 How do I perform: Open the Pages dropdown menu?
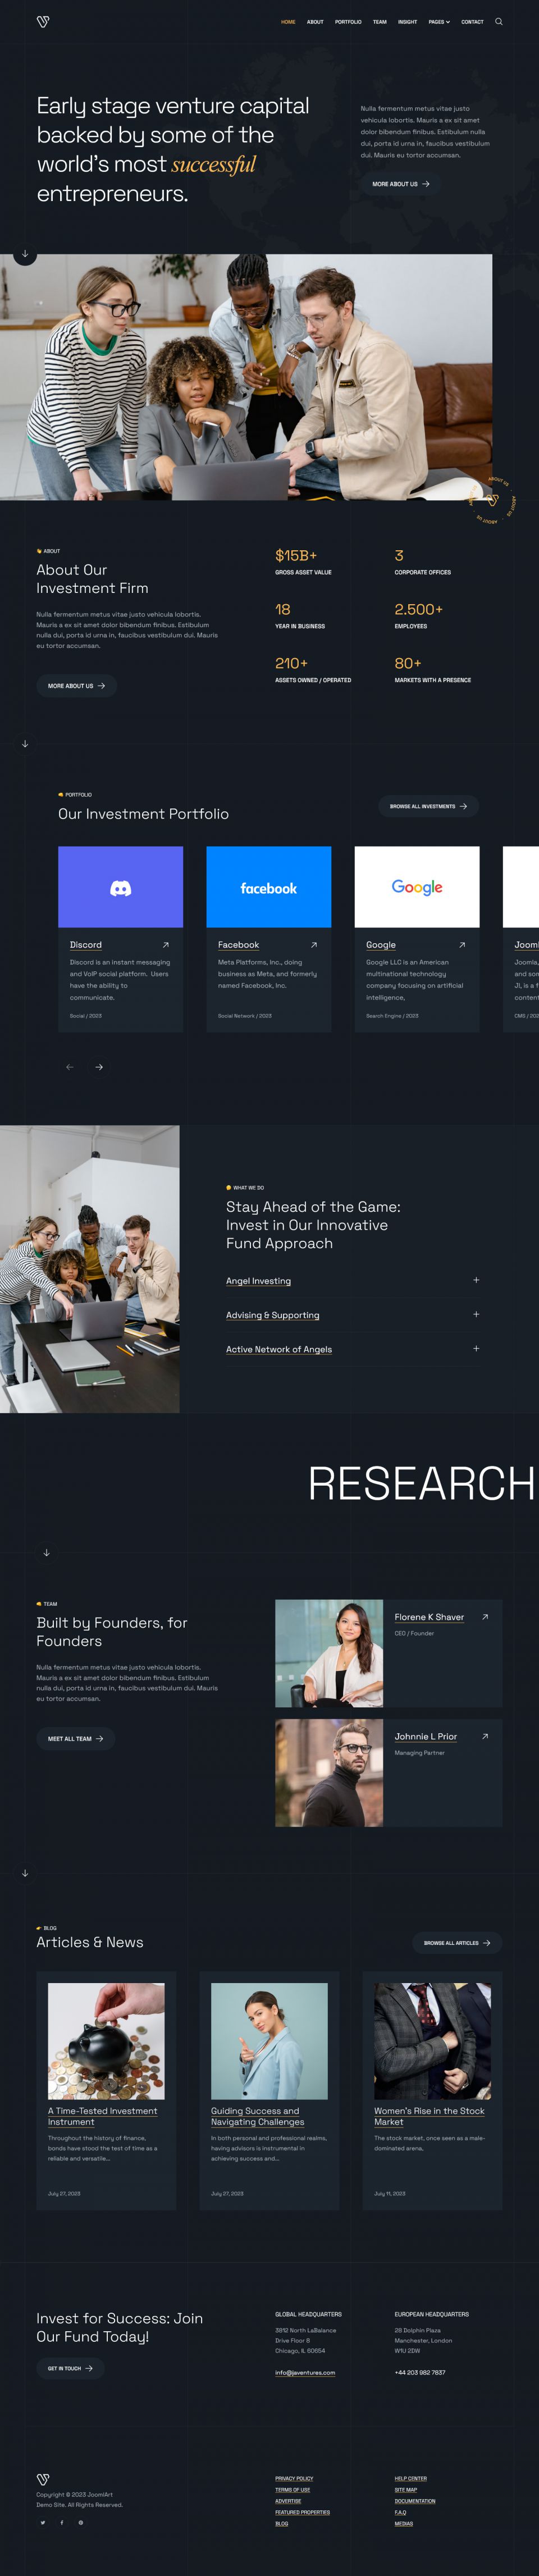click(x=439, y=22)
